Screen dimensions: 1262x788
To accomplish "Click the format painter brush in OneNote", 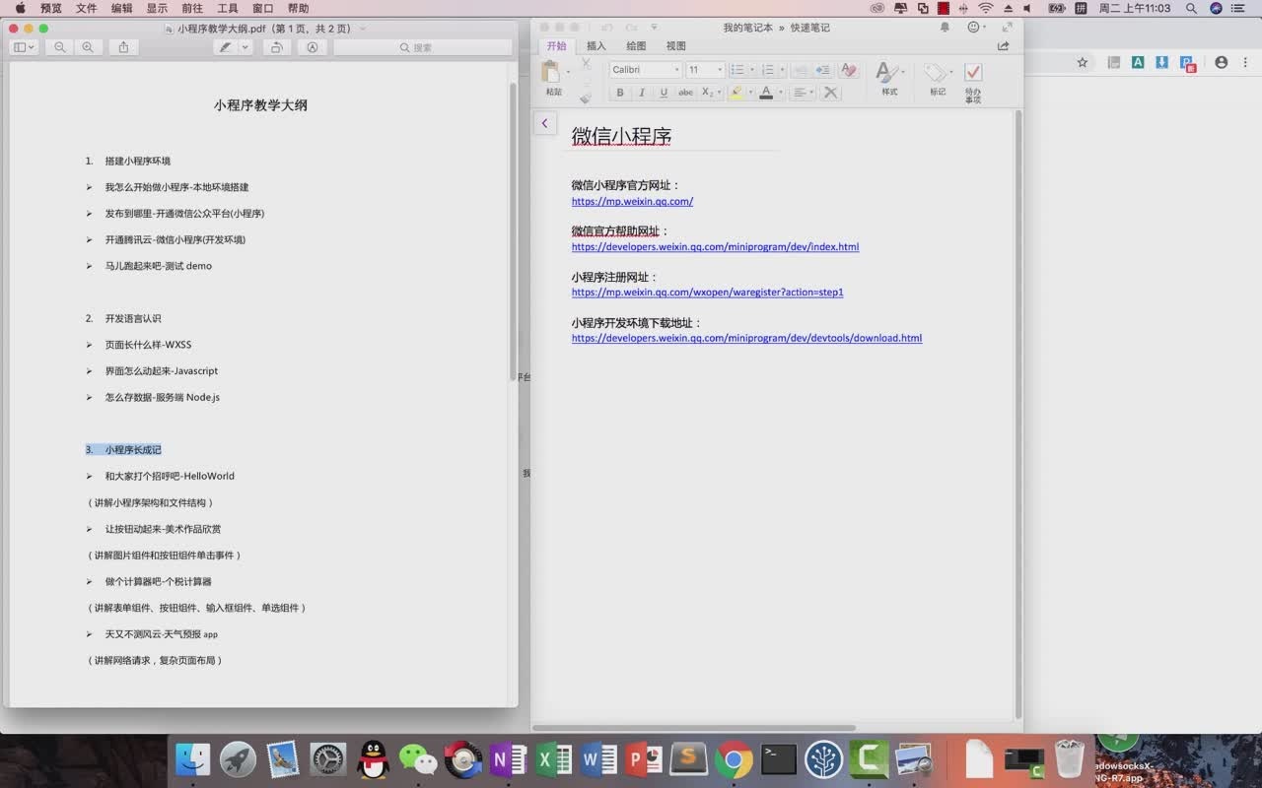I will point(586,96).
